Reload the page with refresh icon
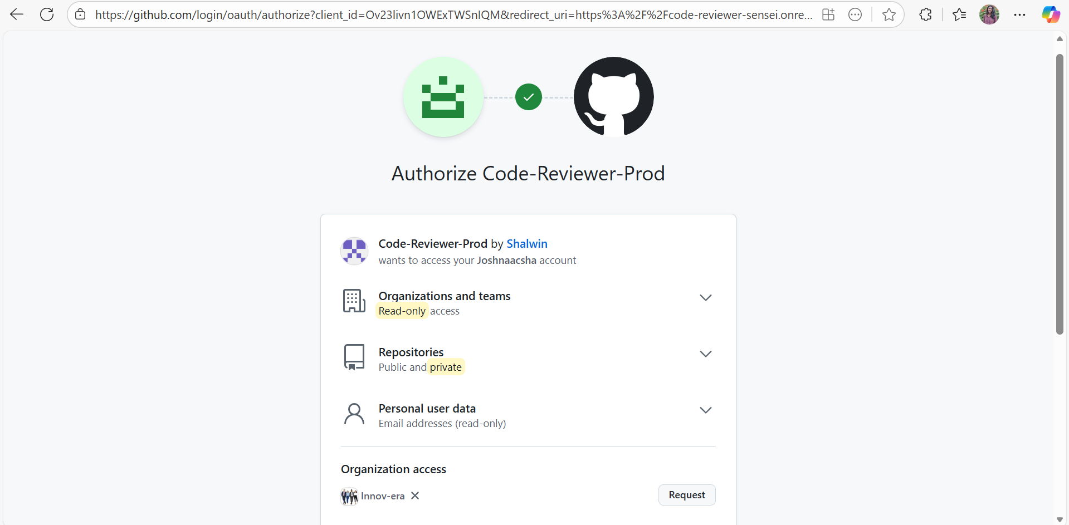The image size is (1069, 525). click(x=47, y=14)
